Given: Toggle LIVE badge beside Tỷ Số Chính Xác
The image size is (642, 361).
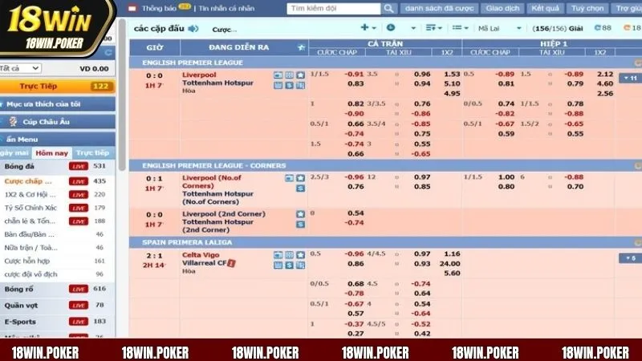Looking at the screenshot, I should pos(78,208).
